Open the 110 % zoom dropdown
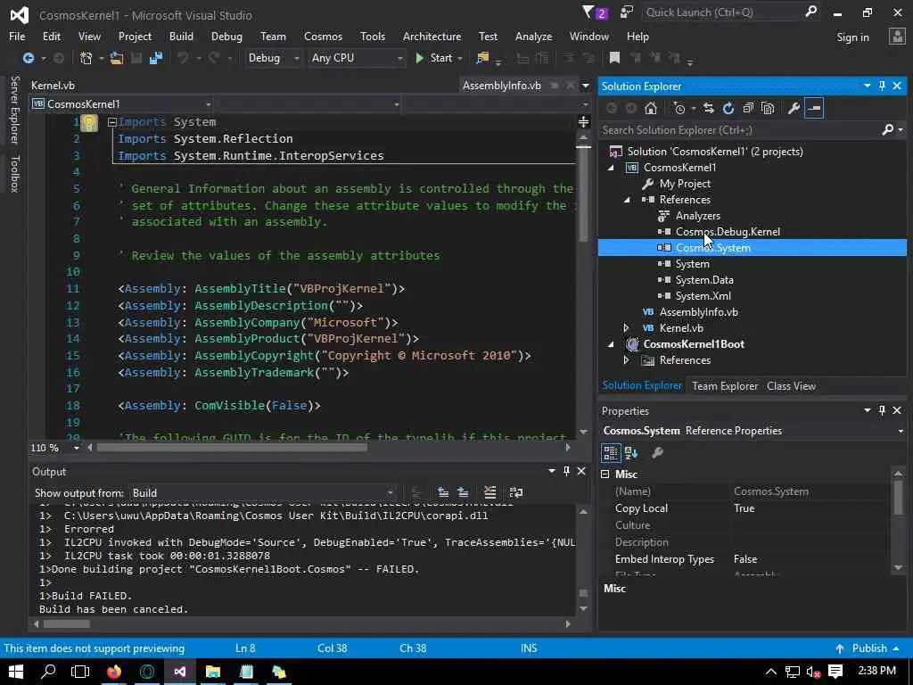Screen dimensions: 913x685 [x=77, y=448]
